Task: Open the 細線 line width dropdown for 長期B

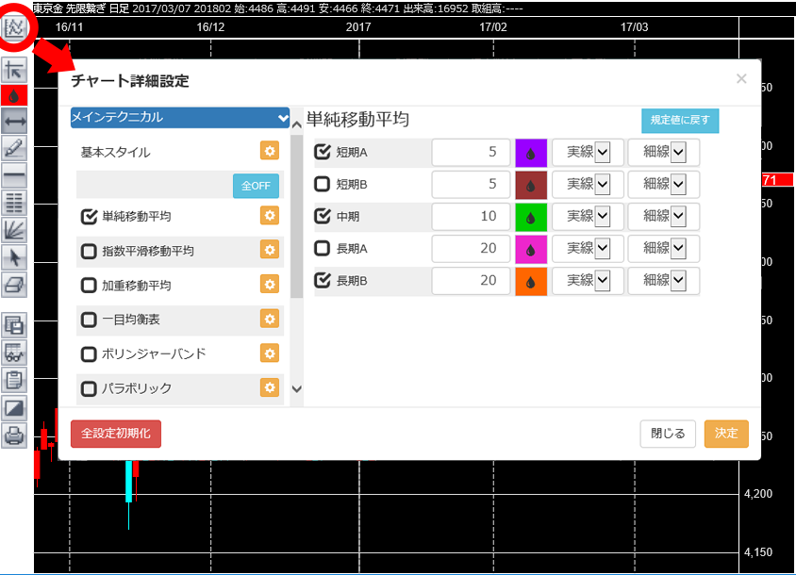Action: 664,280
